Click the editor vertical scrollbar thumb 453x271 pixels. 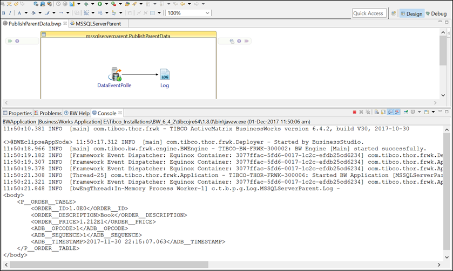click(x=443, y=51)
